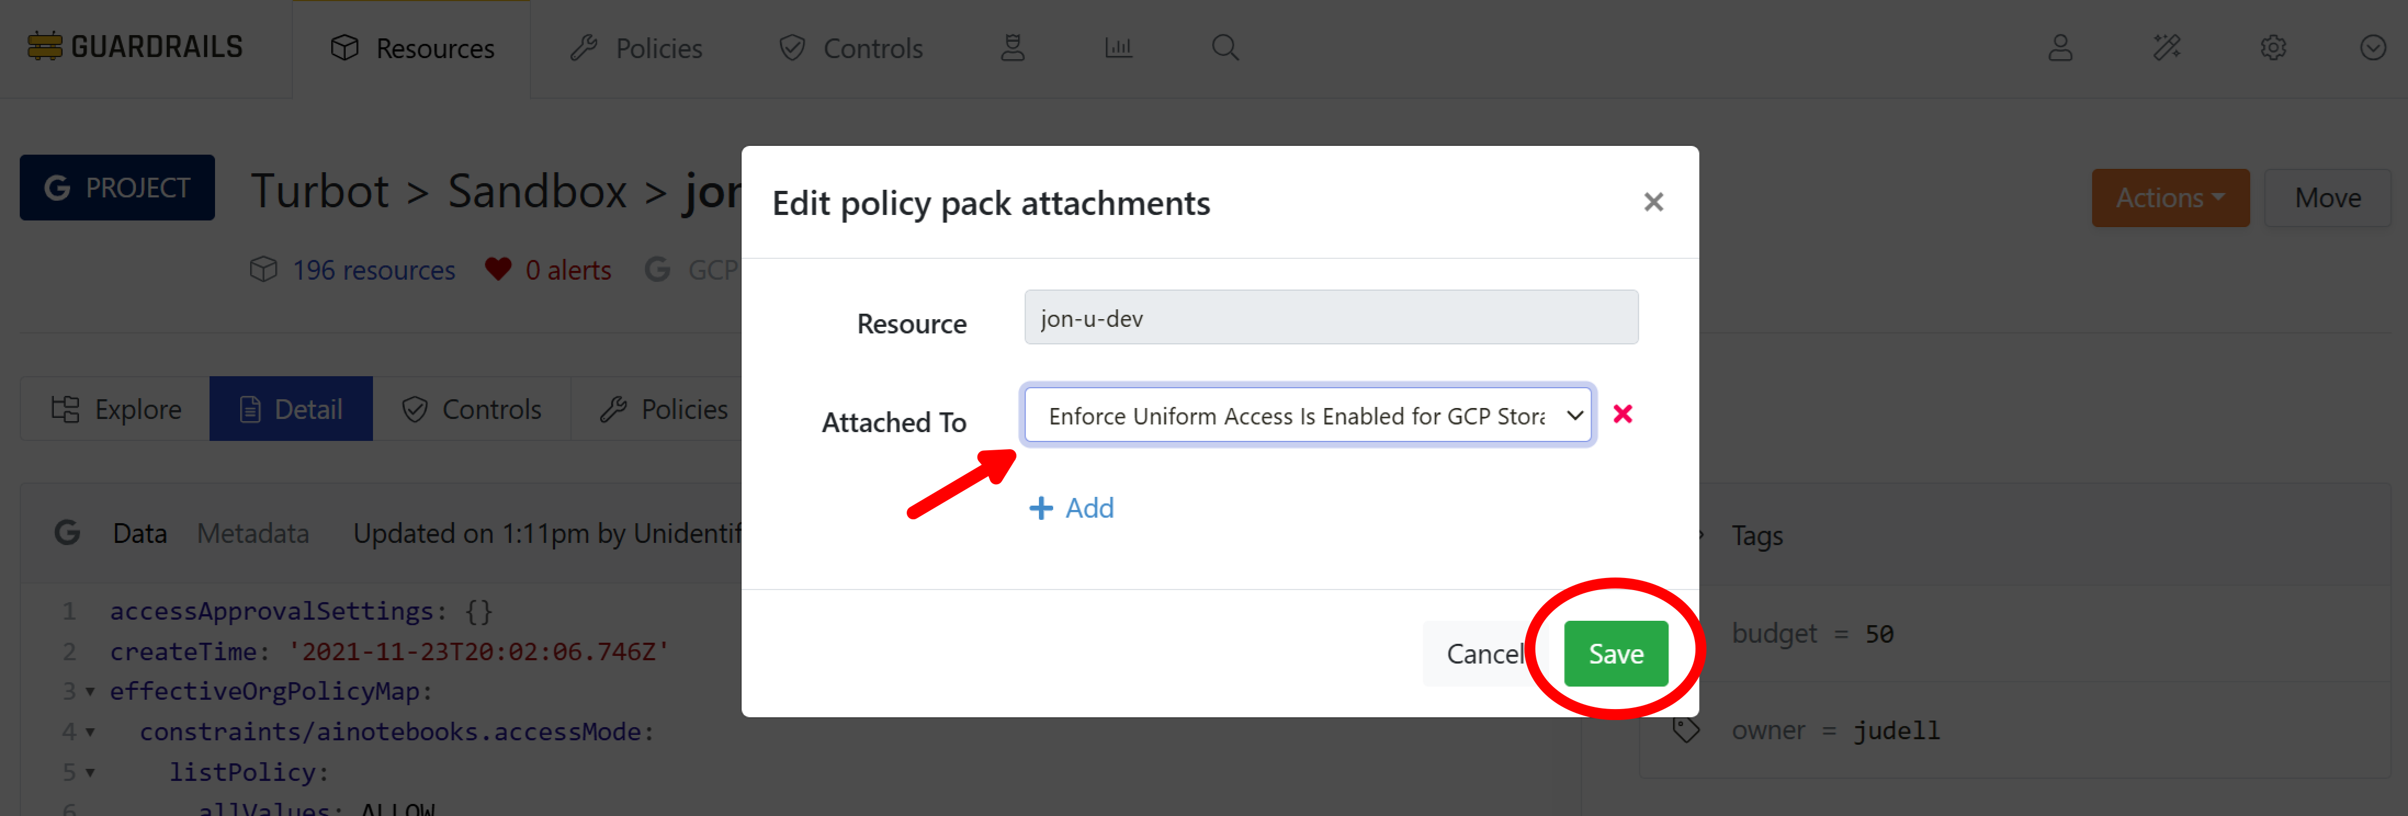Collapse the listPolicy code fold arrow
2408x816 pixels.
91,773
